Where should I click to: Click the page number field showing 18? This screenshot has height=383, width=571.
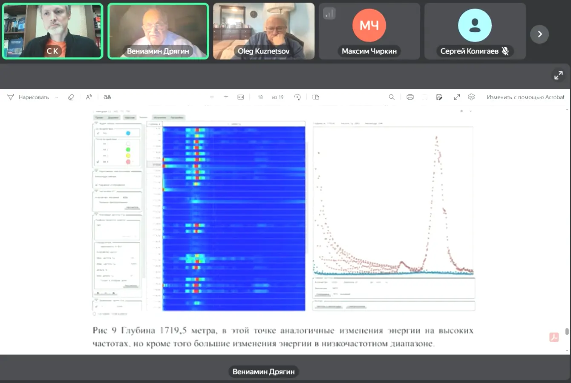pos(260,97)
